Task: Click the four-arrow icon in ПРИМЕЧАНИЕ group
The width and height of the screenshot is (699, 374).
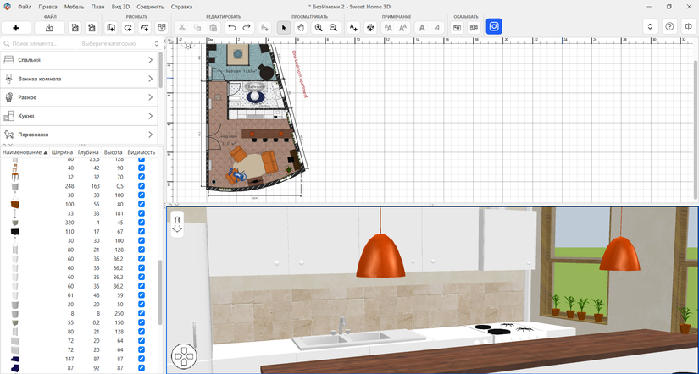Action: [x=370, y=28]
